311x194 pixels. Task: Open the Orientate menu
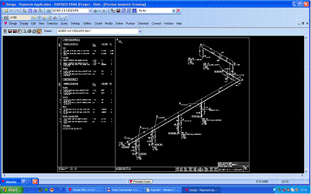click(x=143, y=23)
